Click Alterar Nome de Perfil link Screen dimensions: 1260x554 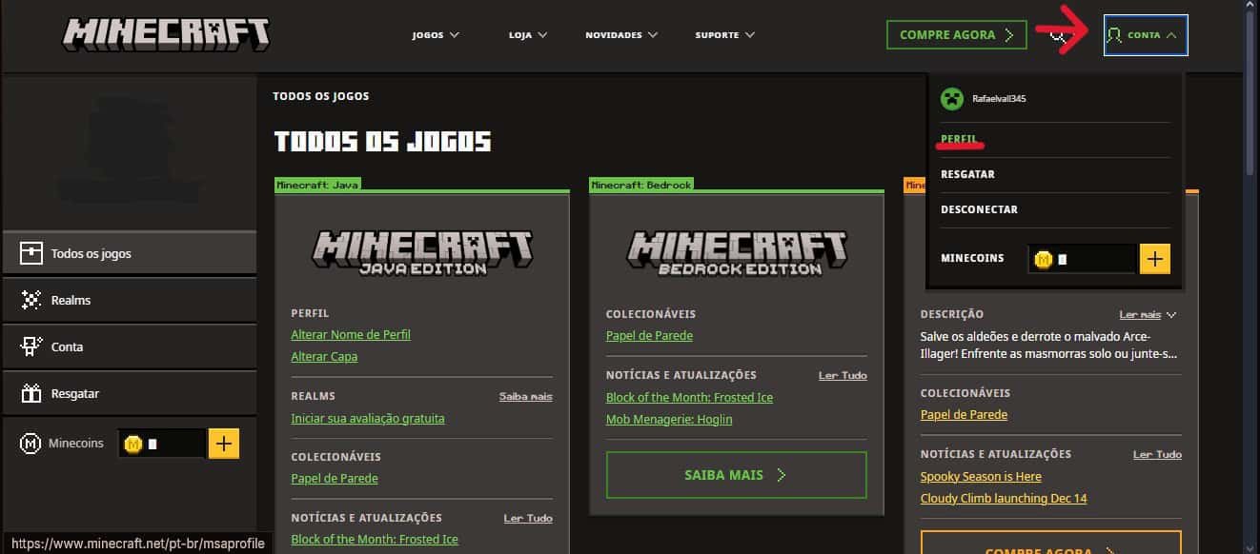(351, 335)
